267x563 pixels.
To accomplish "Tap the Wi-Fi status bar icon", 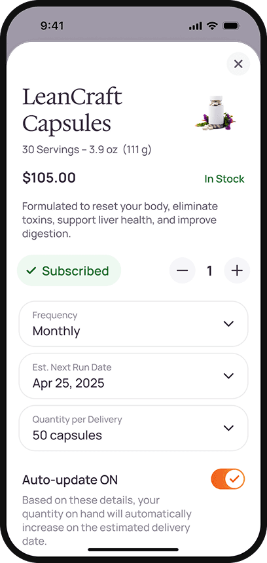I will (213, 26).
